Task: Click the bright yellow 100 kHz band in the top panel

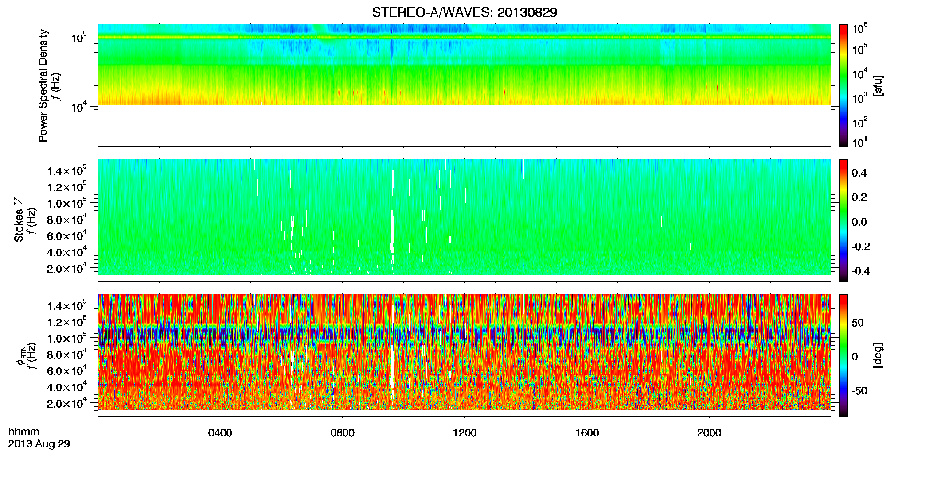Action: click(464, 37)
